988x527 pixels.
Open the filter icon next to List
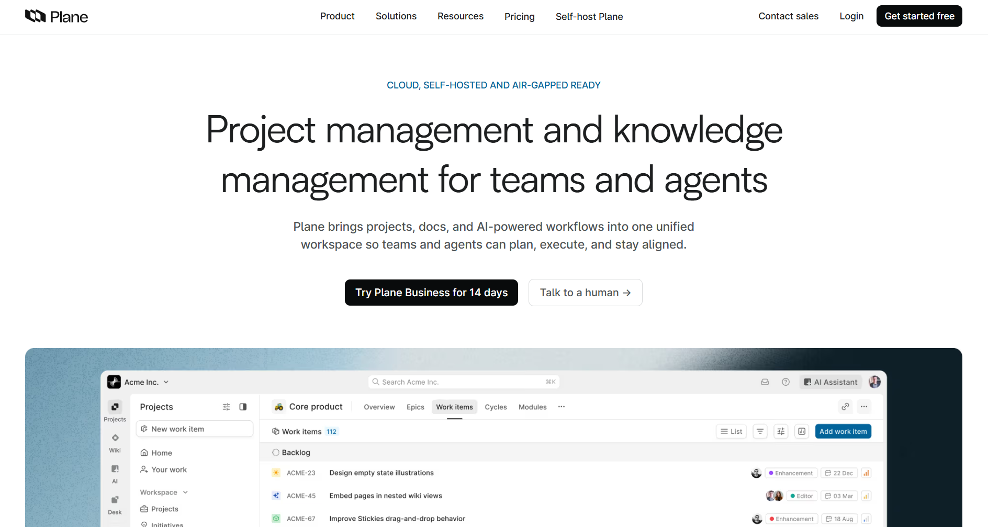tap(760, 431)
